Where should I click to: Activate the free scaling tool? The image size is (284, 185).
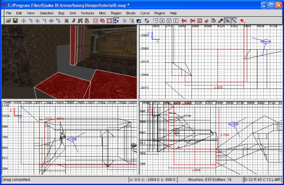[x=155, y=21]
